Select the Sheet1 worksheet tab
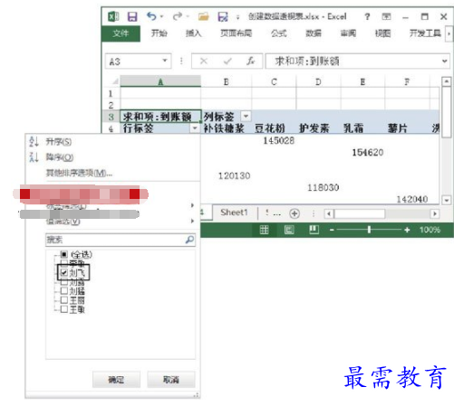The image size is (454, 406). pos(234,212)
